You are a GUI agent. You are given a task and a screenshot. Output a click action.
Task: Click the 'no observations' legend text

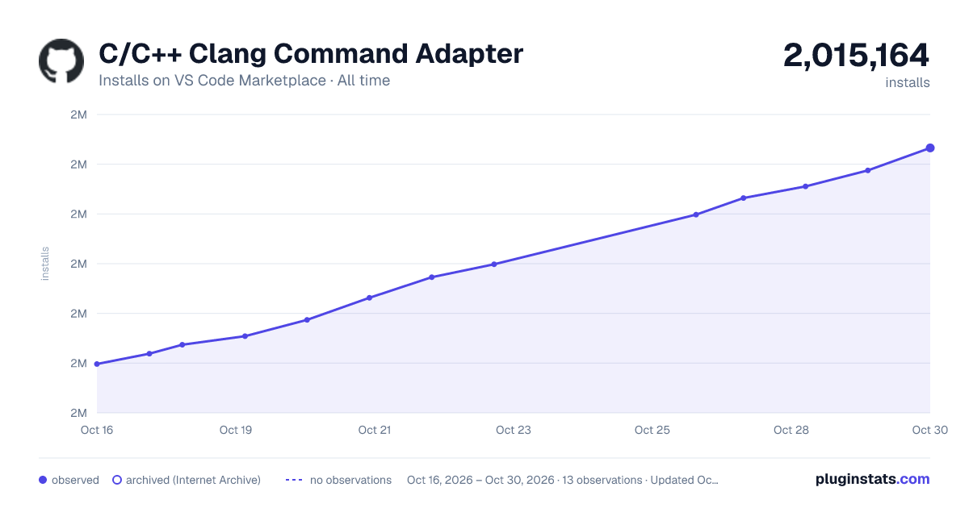point(350,480)
